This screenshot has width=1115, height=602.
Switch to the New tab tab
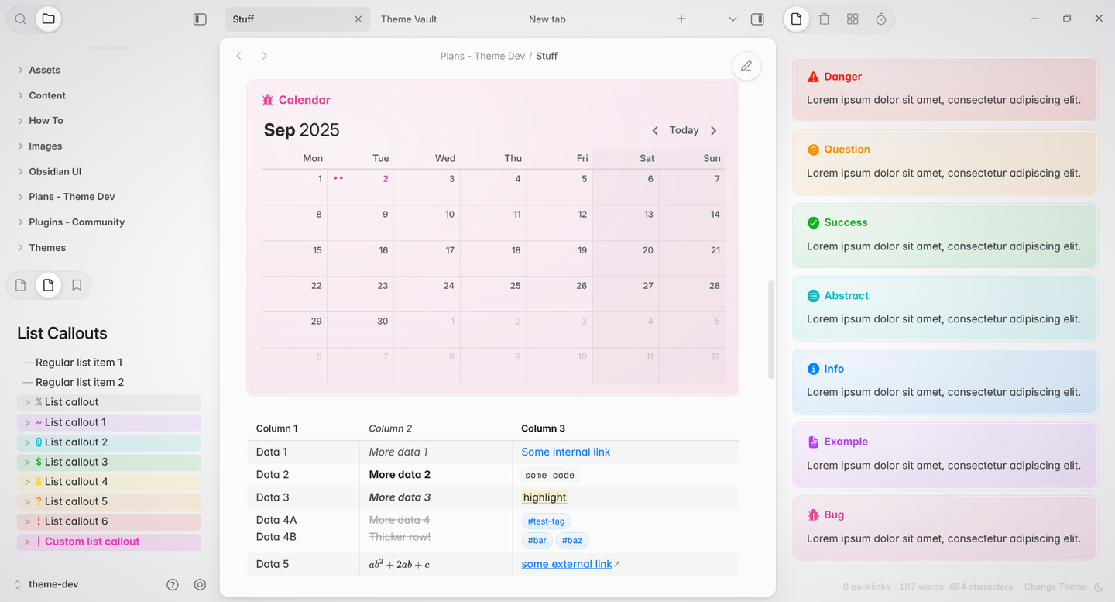[547, 19]
